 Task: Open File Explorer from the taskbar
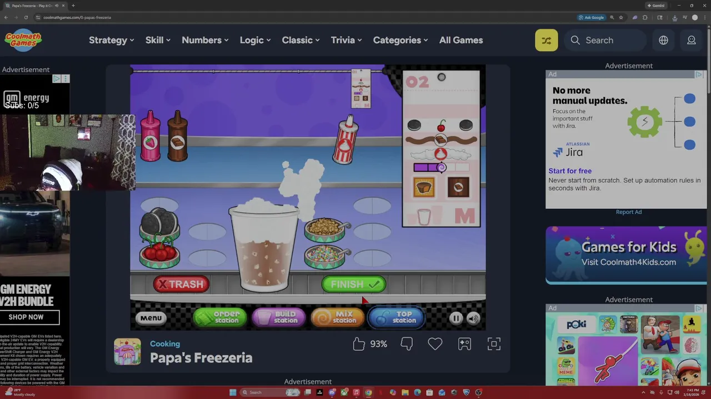[x=405, y=392]
